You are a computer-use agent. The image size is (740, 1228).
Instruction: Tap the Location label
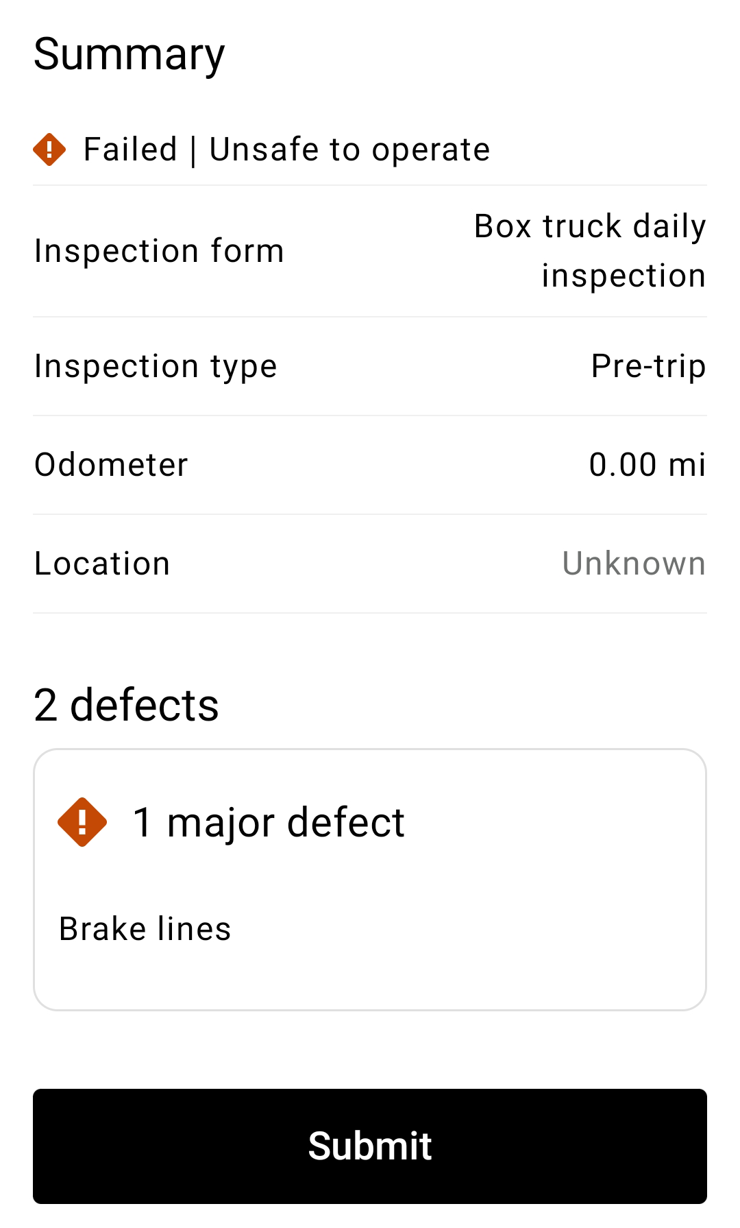(x=102, y=564)
